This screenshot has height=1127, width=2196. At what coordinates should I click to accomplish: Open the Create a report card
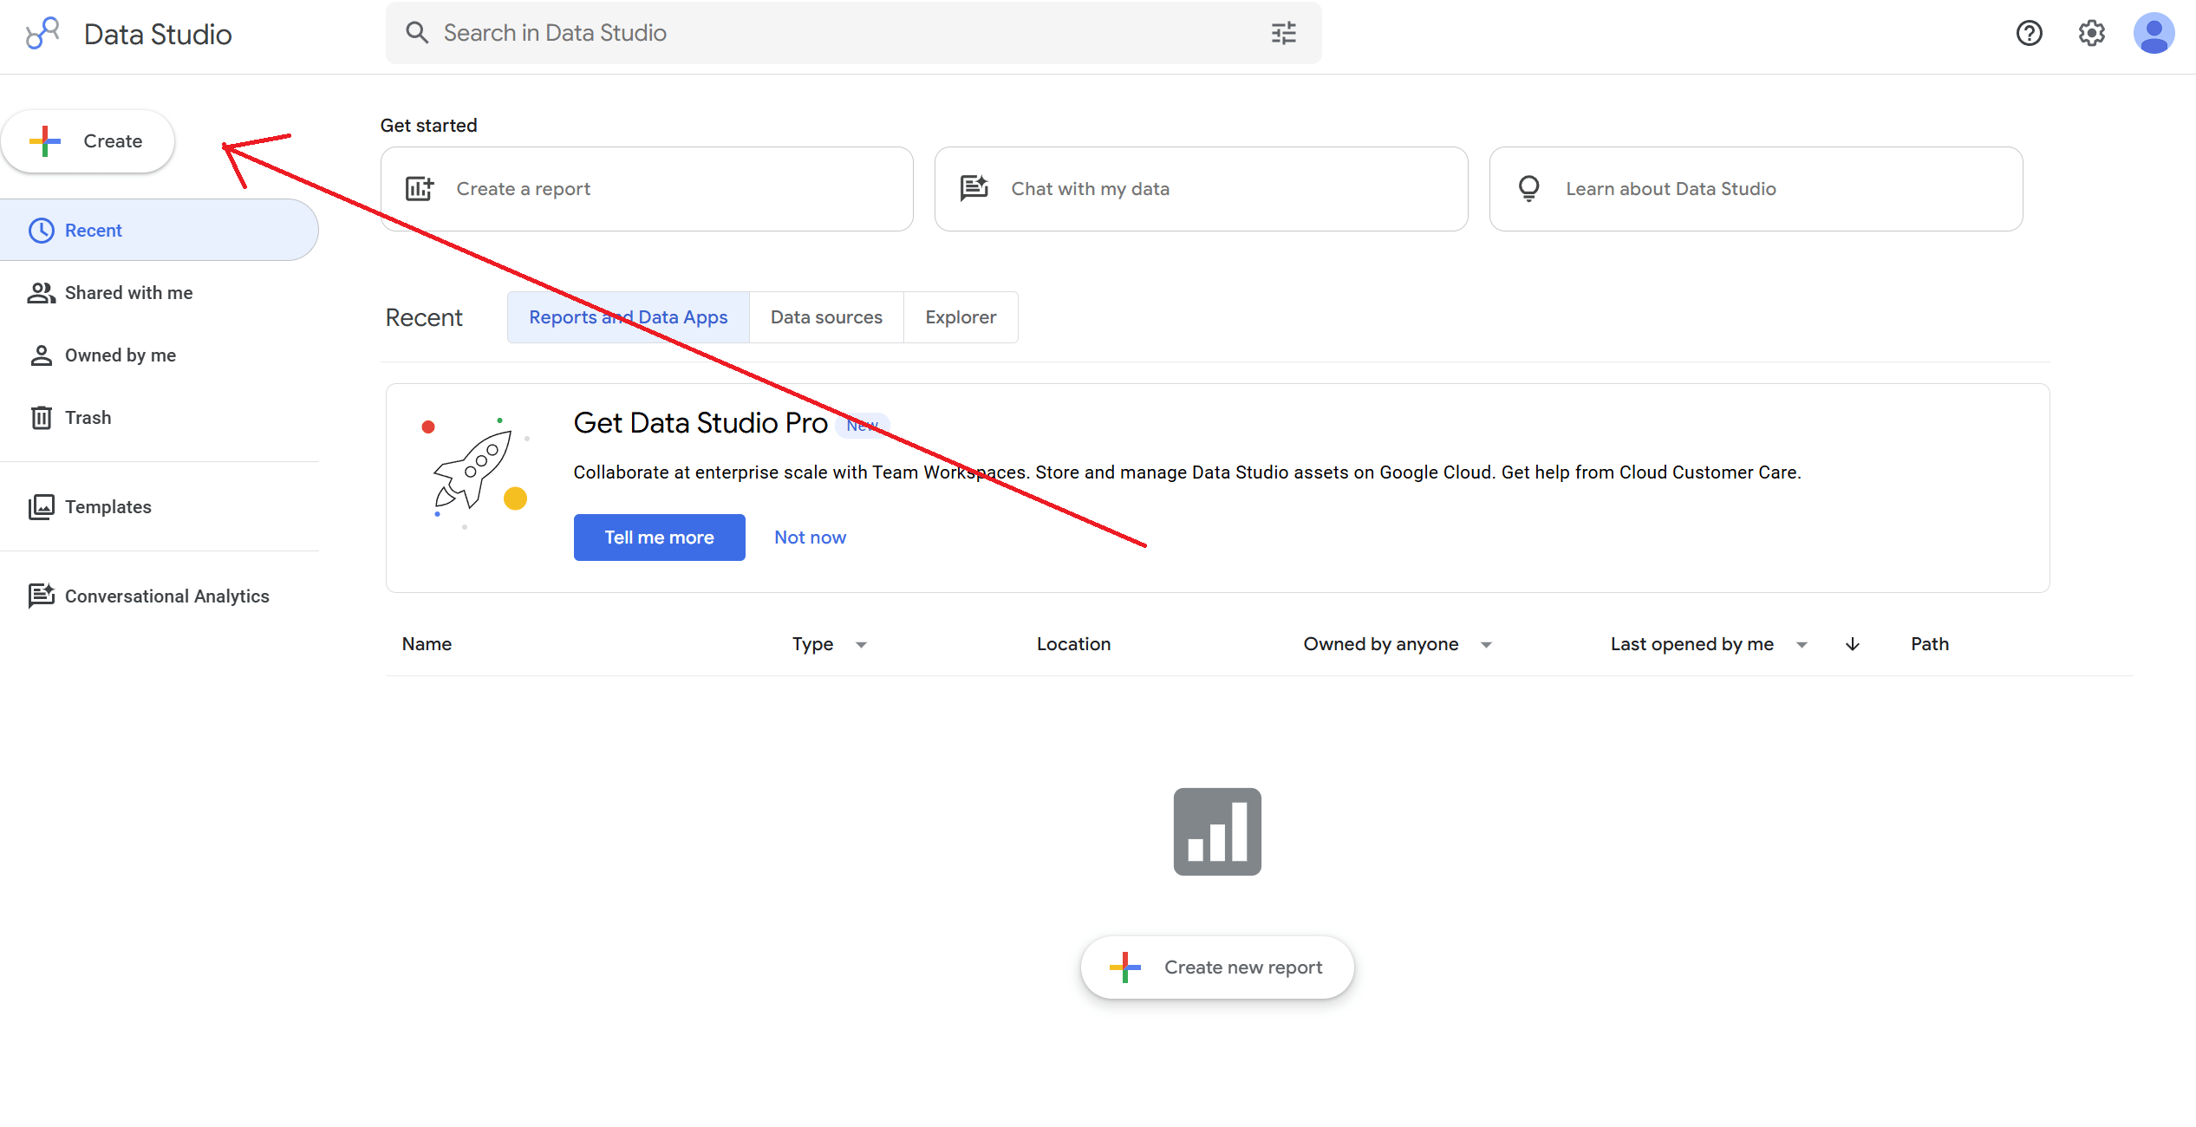[x=647, y=189]
